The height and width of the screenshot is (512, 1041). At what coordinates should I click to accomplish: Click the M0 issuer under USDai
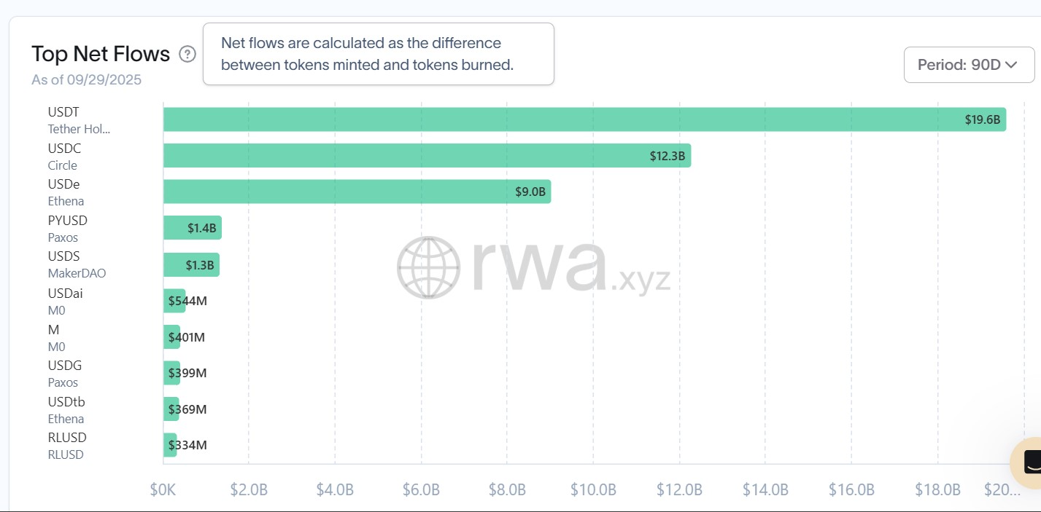pos(56,310)
